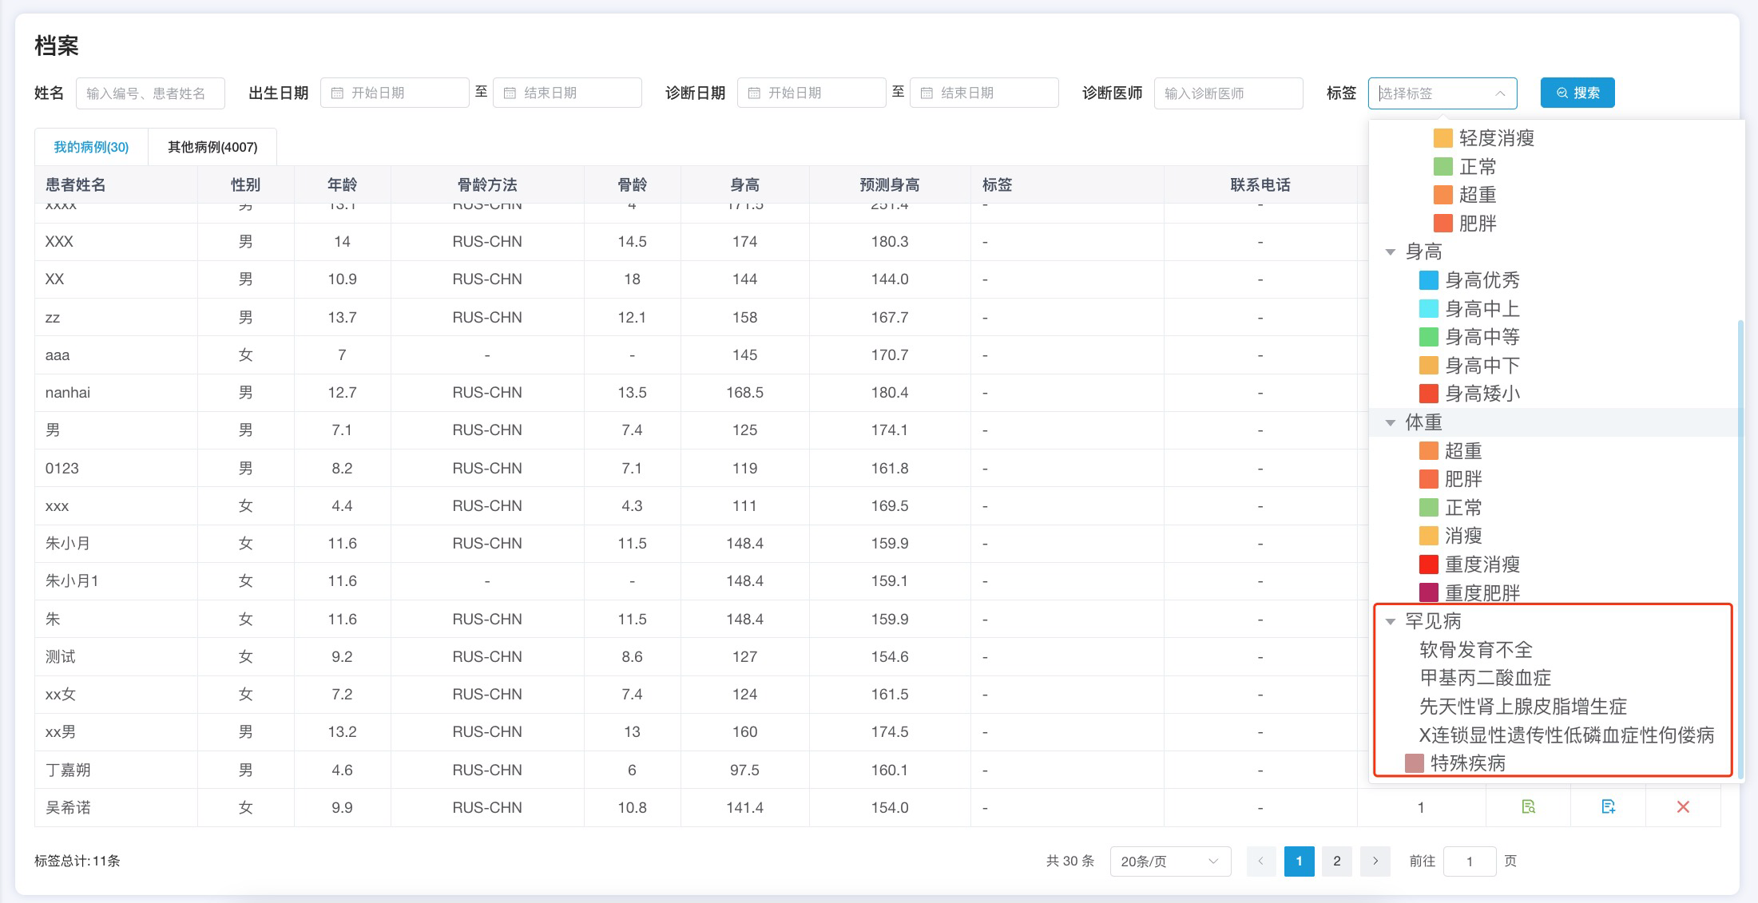Screen dimensions: 1758x903
Task: Close the 选择标签 dropdown via its arrow
Action: click(x=1500, y=93)
